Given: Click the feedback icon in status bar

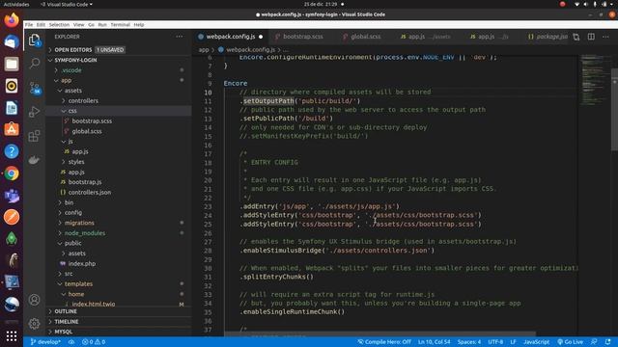Looking at the screenshot, I should click(594, 342).
